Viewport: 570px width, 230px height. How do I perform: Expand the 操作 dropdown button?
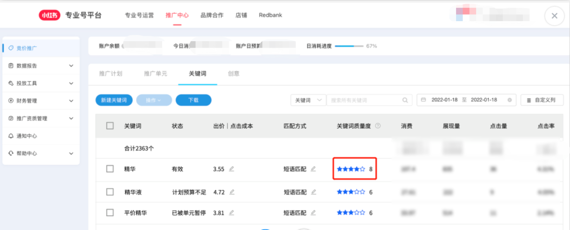coord(154,100)
